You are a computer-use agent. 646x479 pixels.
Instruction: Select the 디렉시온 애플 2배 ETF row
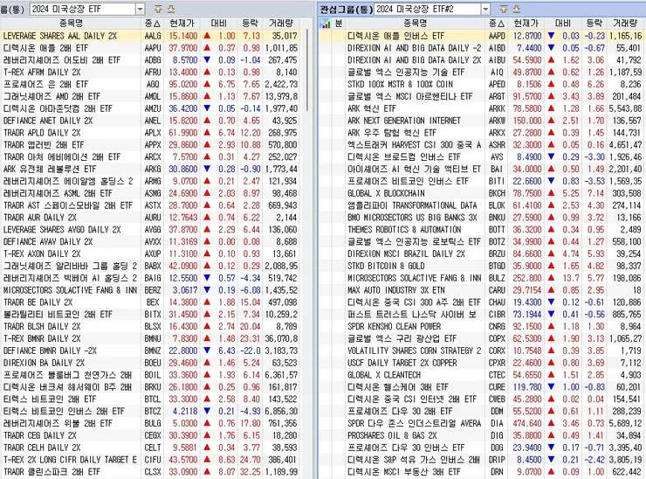tap(150, 48)
